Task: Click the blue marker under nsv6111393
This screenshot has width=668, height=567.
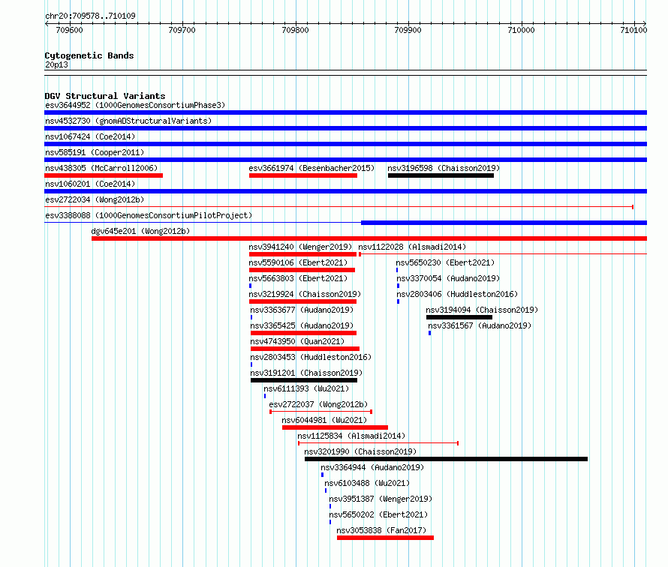Action: [x=264, y=396]
